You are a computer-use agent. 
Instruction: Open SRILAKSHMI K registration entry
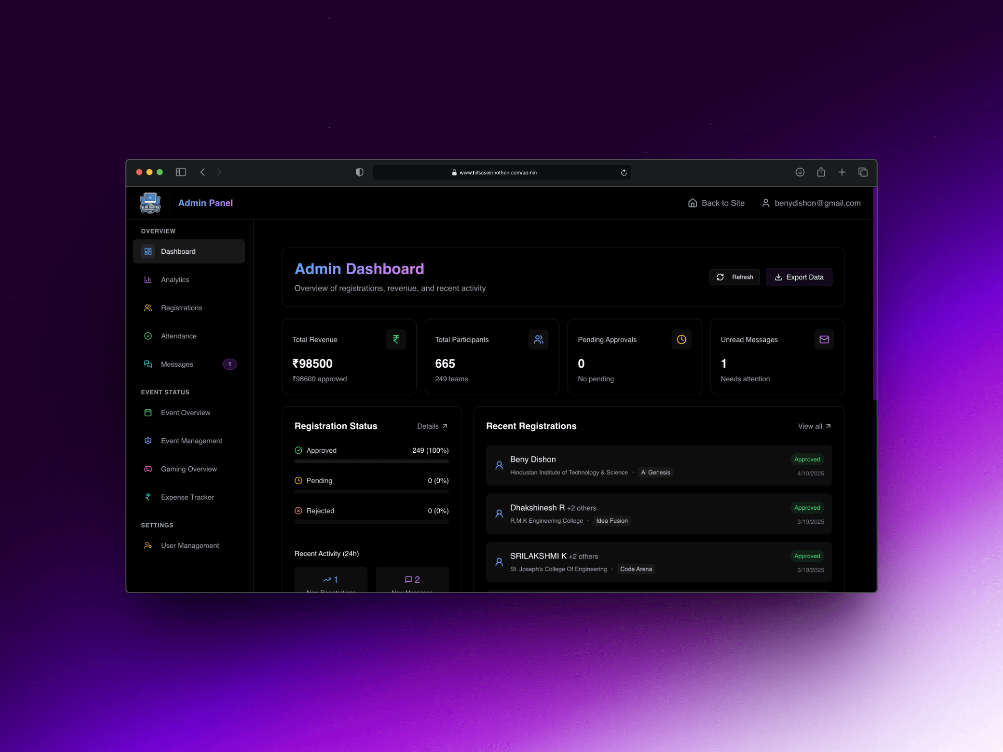(x=659, y=562)
